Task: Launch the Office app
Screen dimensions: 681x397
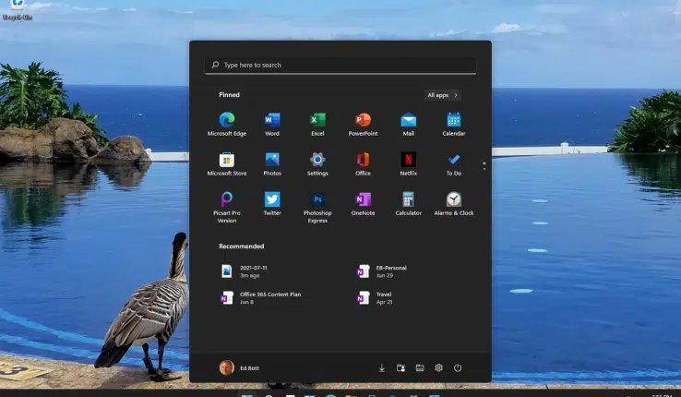Action: tap(363, 164)
